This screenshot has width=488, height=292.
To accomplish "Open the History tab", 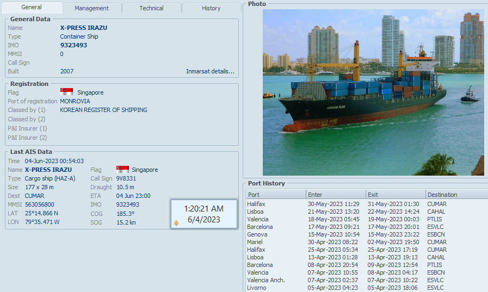I will click(211, 8).
